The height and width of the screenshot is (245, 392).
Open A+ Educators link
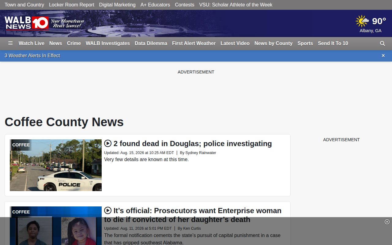click(x=155, y=5)
